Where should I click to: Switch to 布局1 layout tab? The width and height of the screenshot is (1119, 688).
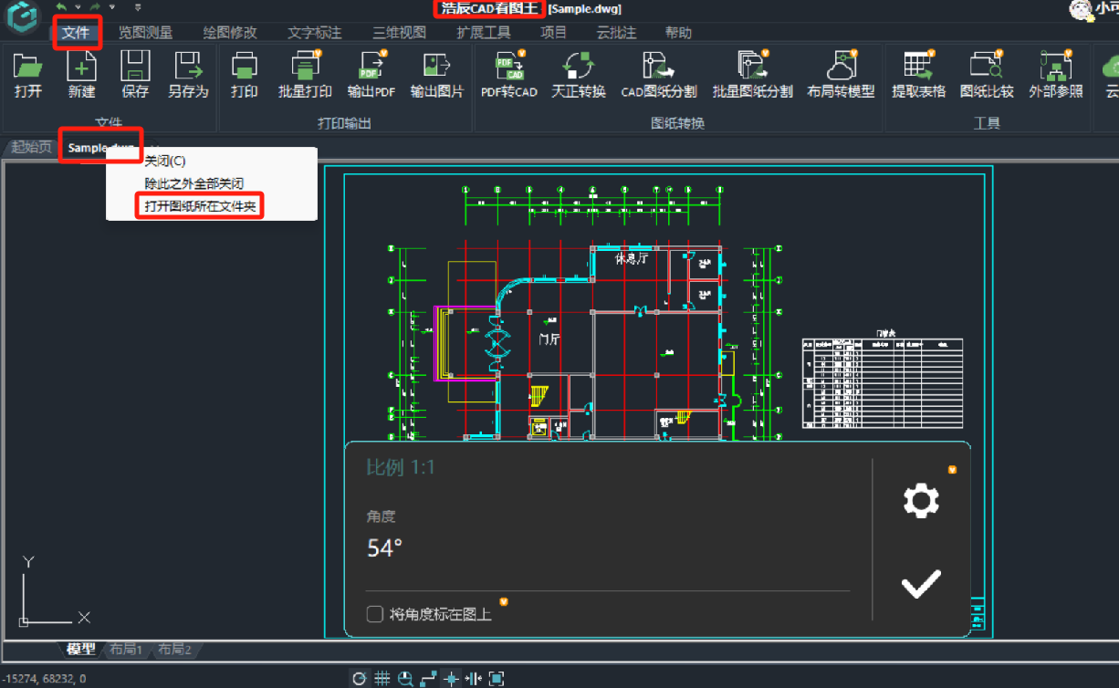click(x=126, y=650)
